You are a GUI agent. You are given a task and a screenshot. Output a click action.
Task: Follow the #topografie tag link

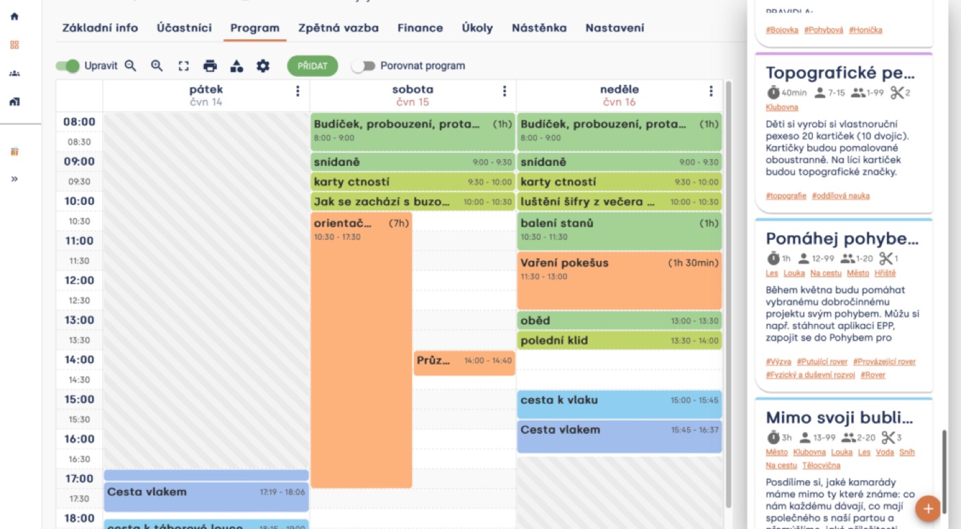pos(786,196)
